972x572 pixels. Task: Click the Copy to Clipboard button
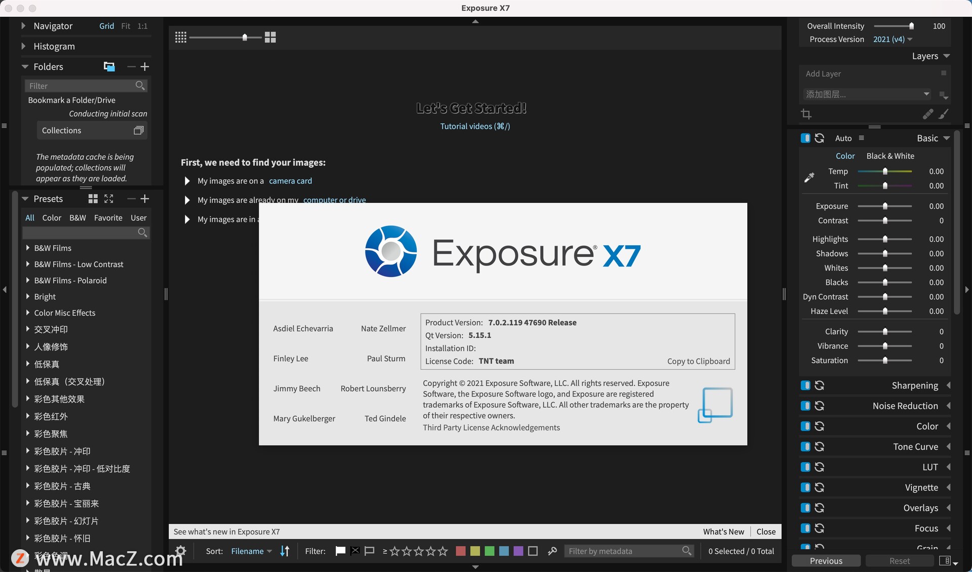(x=699, y=361)
